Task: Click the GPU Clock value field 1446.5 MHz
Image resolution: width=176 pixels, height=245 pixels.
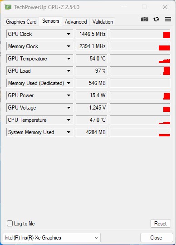Action: (x=92, y=34)
